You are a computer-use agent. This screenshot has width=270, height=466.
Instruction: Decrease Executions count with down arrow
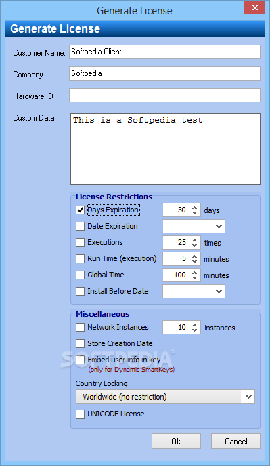194,246
